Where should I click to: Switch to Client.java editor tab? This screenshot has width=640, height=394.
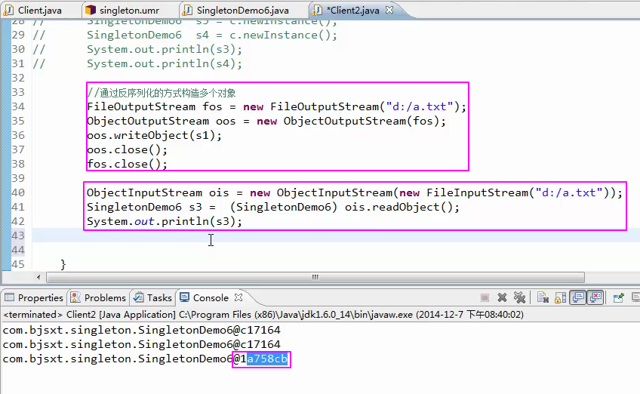pos(39,11)
